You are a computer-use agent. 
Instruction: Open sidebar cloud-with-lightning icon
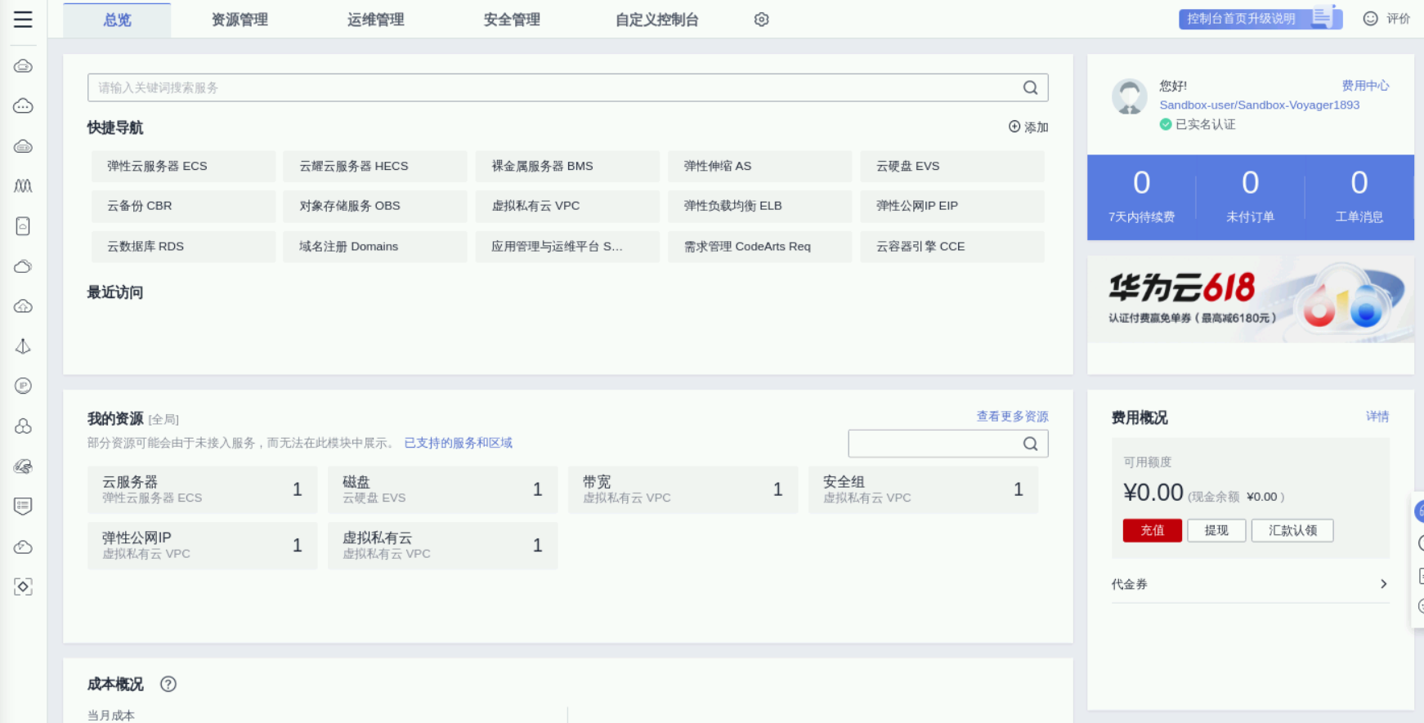pos(23,547)
